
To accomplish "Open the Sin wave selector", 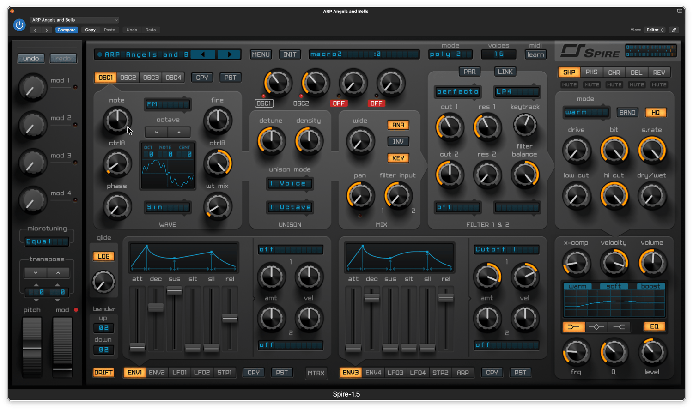I will click(x=167, y=207).
